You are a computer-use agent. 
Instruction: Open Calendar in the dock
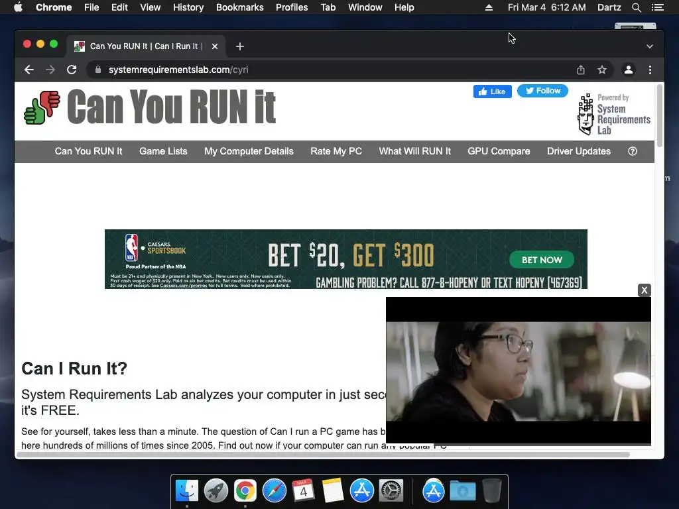click(x=303, y=490)
